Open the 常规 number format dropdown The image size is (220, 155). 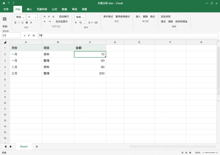point(80,17)
